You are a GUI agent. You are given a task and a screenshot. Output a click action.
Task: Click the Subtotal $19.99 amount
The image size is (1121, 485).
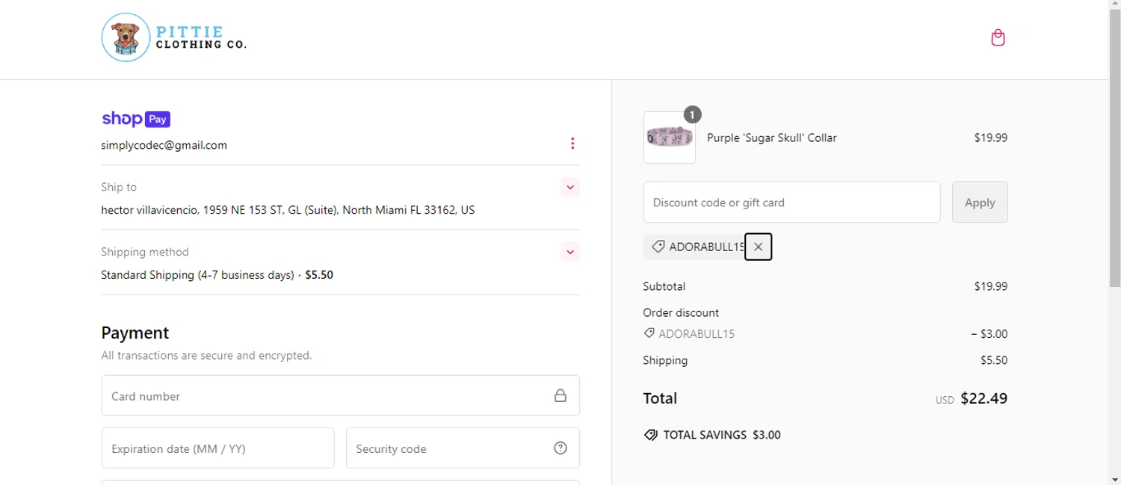click(x=991, y=286)
